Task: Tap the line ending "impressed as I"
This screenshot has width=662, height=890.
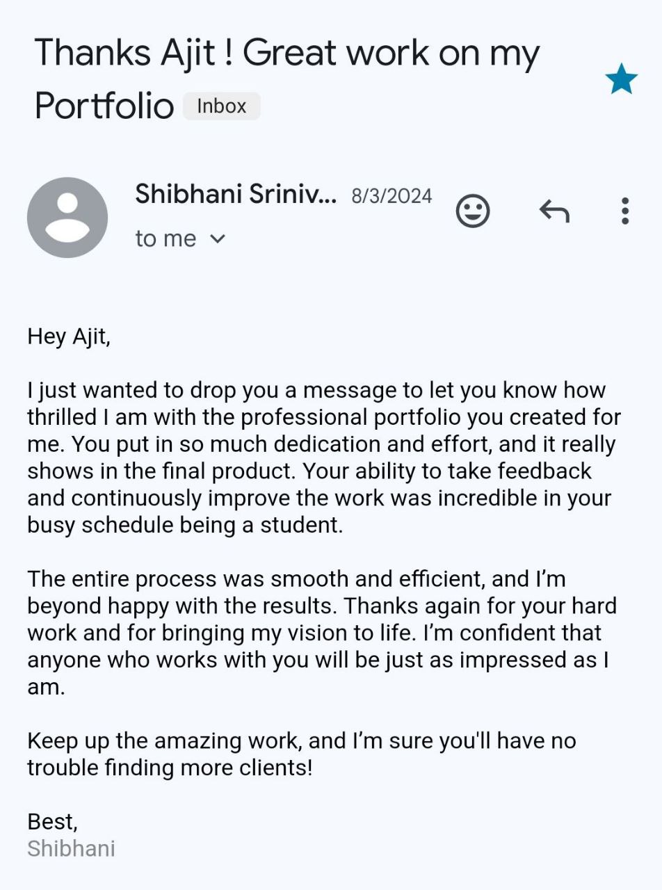Action: pyautogui.click(x=318, y=660)
